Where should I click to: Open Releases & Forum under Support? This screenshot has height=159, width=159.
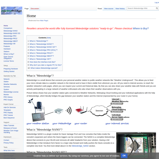(x=10, y=128)
